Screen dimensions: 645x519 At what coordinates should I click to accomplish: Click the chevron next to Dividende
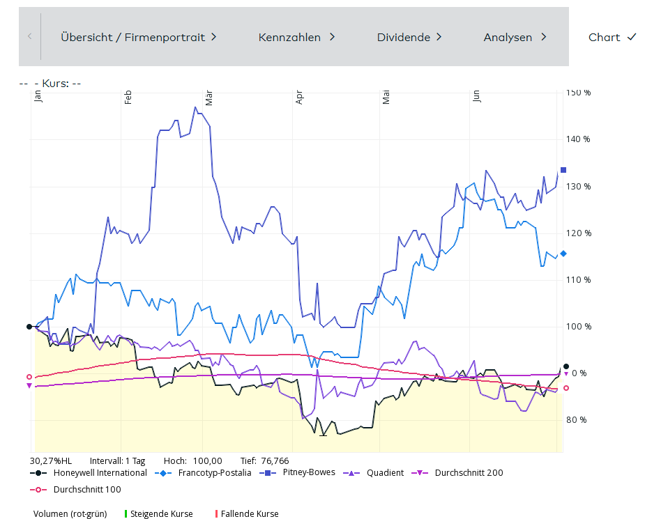click(x=439, y=37)
